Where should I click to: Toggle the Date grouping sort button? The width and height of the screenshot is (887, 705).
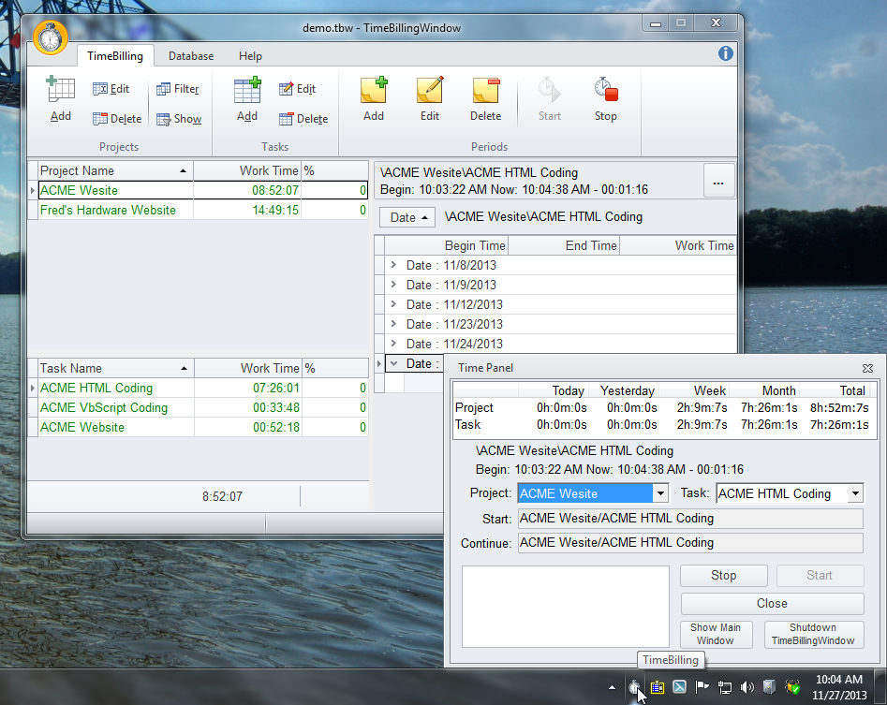coord(407,217)
